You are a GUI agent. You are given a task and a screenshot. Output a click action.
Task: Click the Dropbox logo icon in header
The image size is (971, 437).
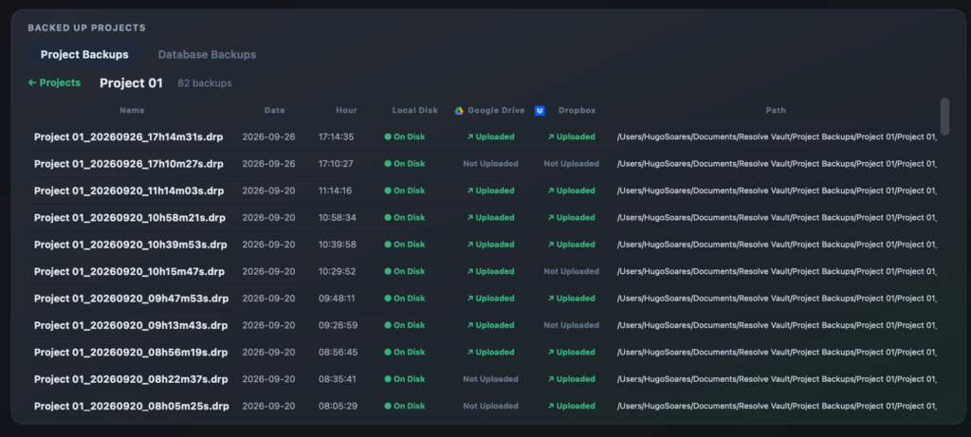(540, 111)
